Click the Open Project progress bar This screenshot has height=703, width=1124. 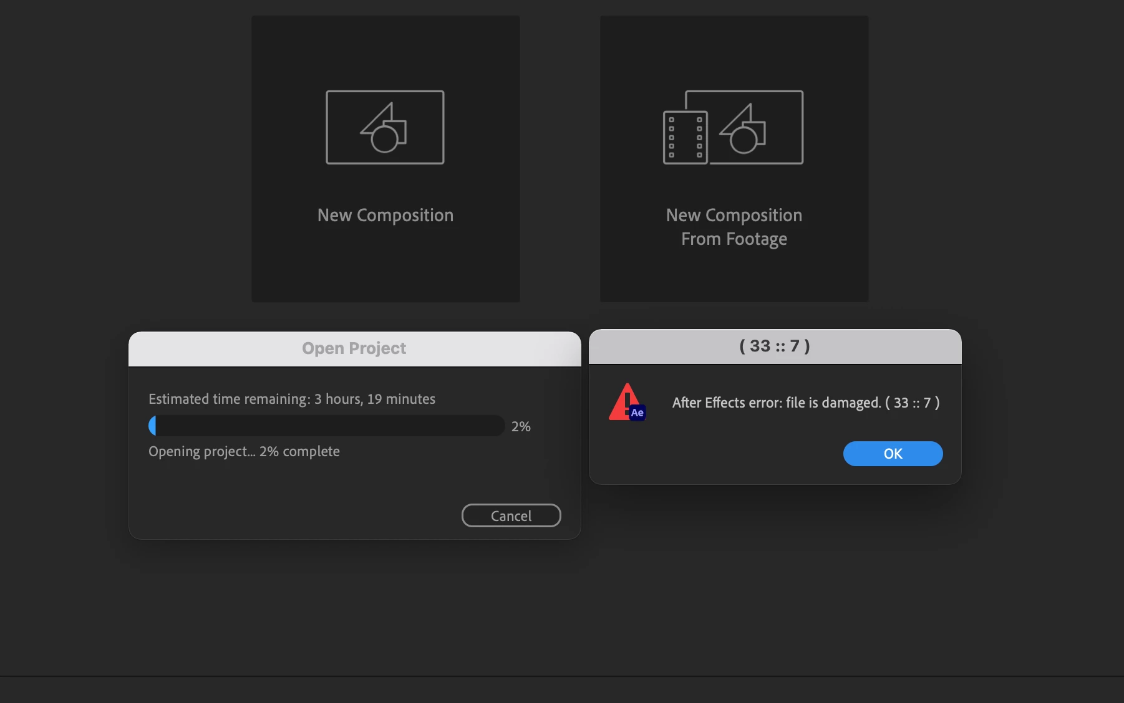326,426
